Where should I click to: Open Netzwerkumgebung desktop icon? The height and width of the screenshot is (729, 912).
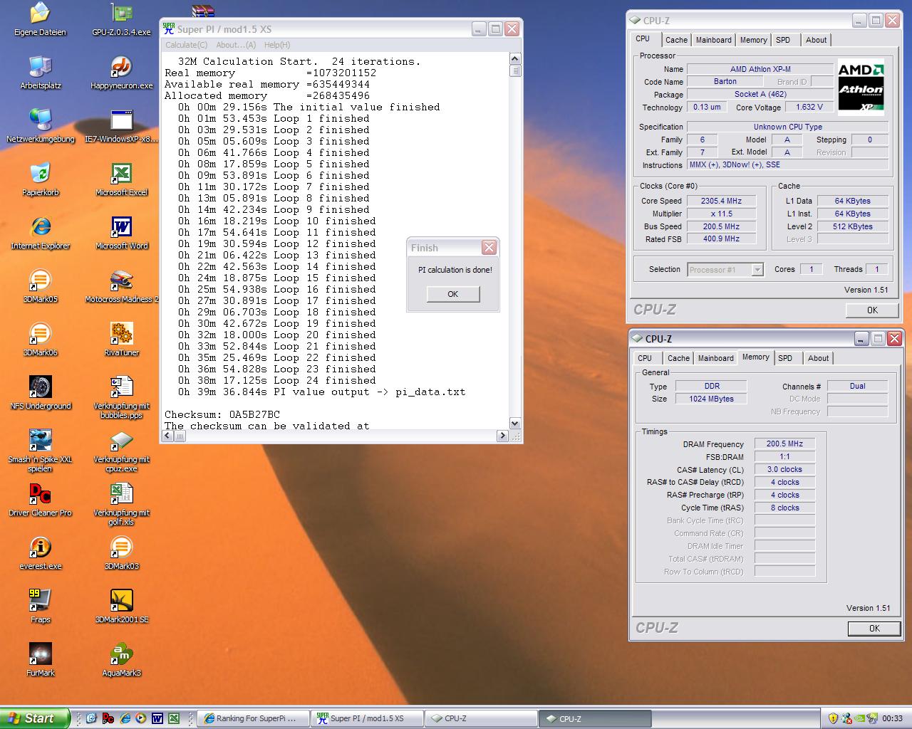click(40, 126)
